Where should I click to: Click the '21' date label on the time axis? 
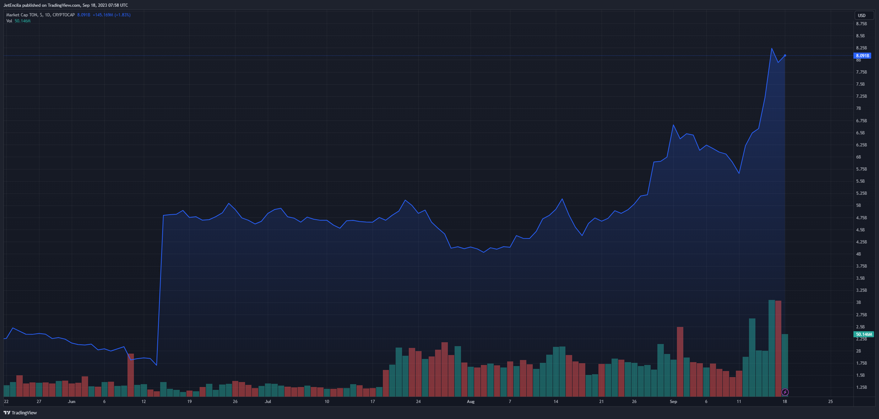tap(601, 402)
